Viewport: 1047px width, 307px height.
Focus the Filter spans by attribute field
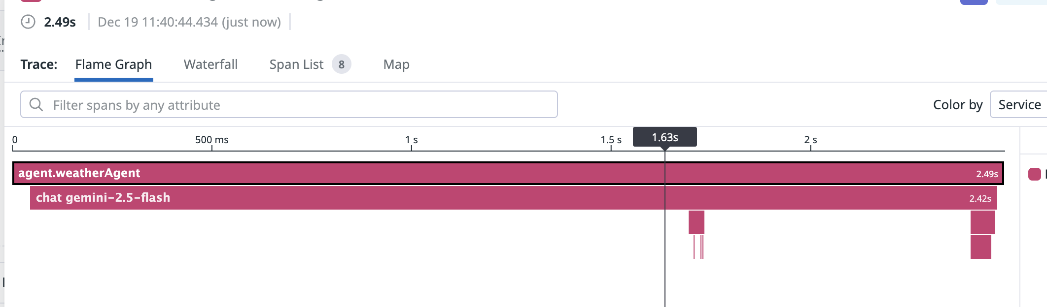296,105
